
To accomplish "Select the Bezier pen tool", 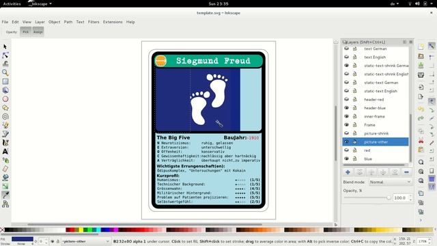I will 5,134.
